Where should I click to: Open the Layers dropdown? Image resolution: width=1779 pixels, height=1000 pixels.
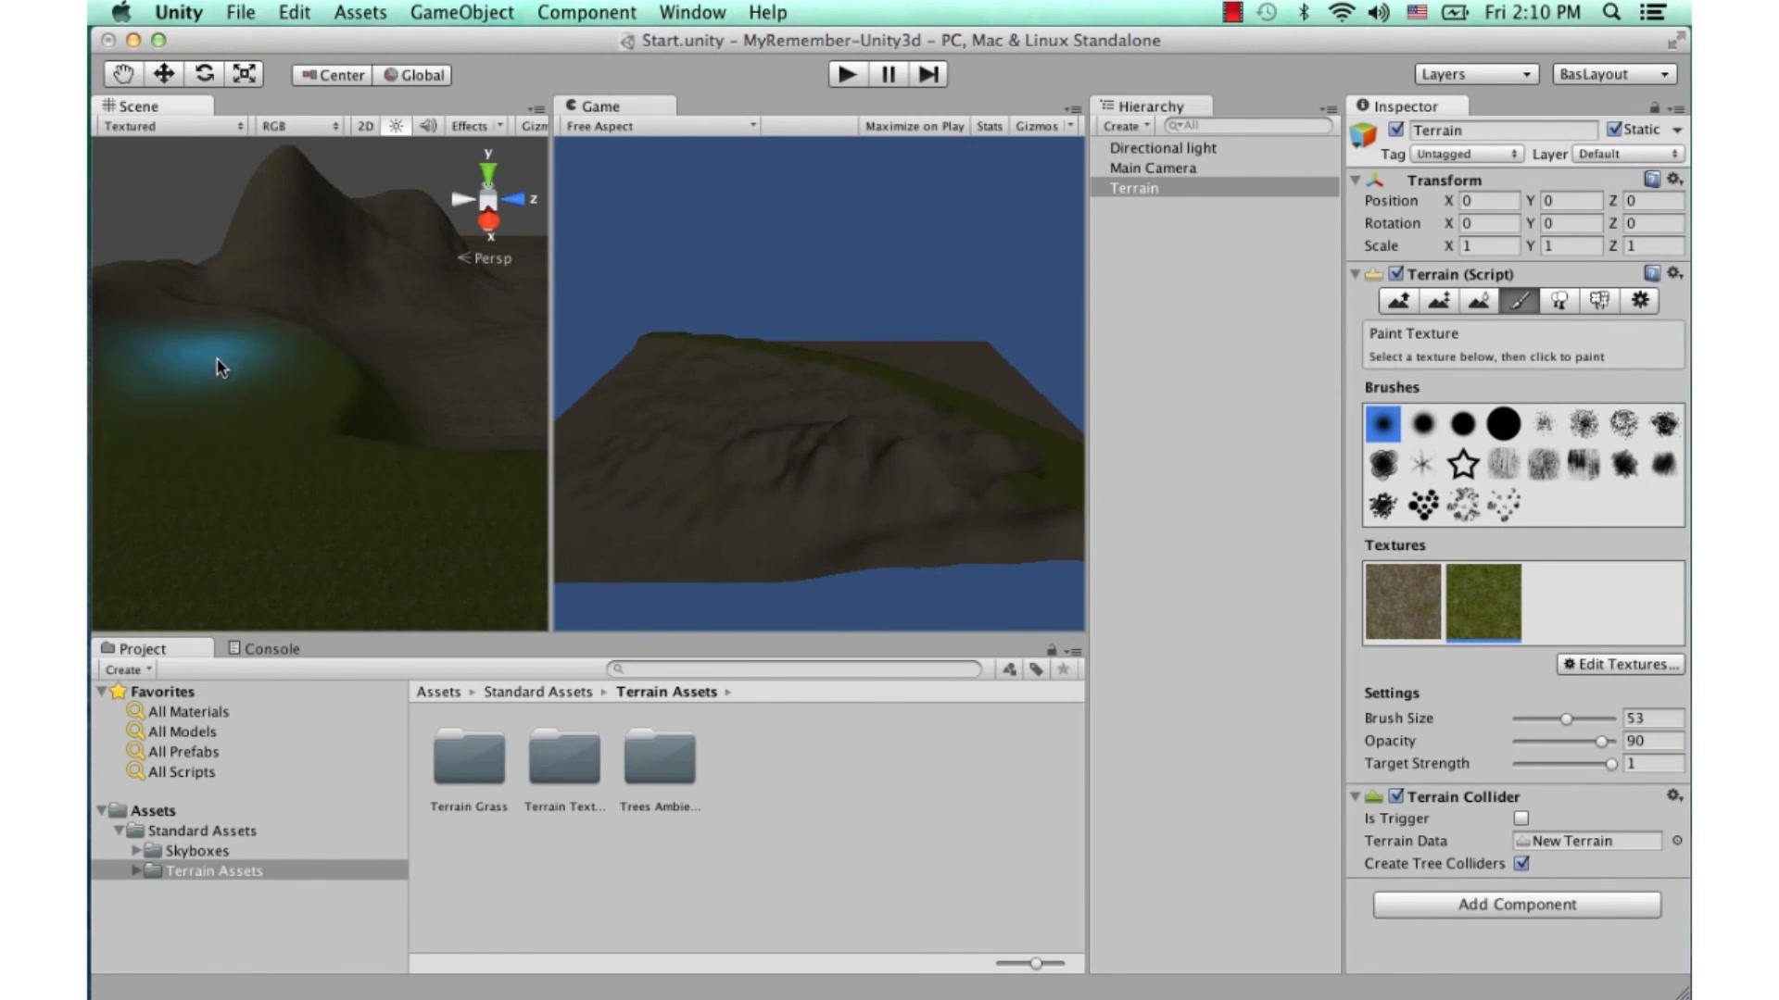pos(1476,74)
